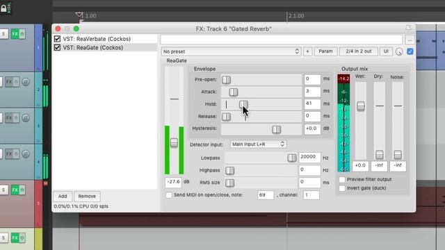Image resolution: width=445 pixels, height=250 pixels.
Task: Click the round phase icon on fourth track
Action: click(x=26, y=153)
